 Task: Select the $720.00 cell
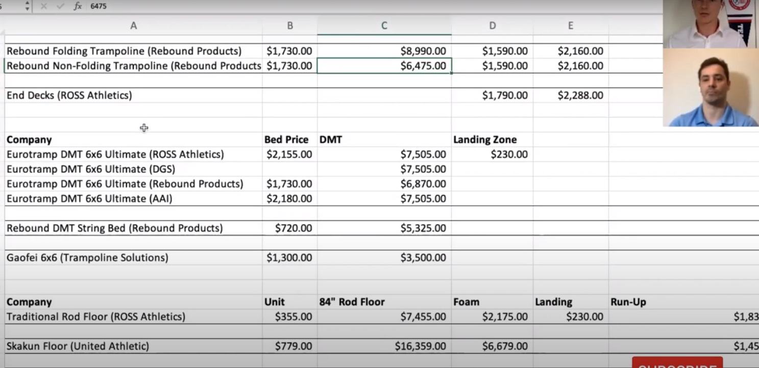pos(290,228)
